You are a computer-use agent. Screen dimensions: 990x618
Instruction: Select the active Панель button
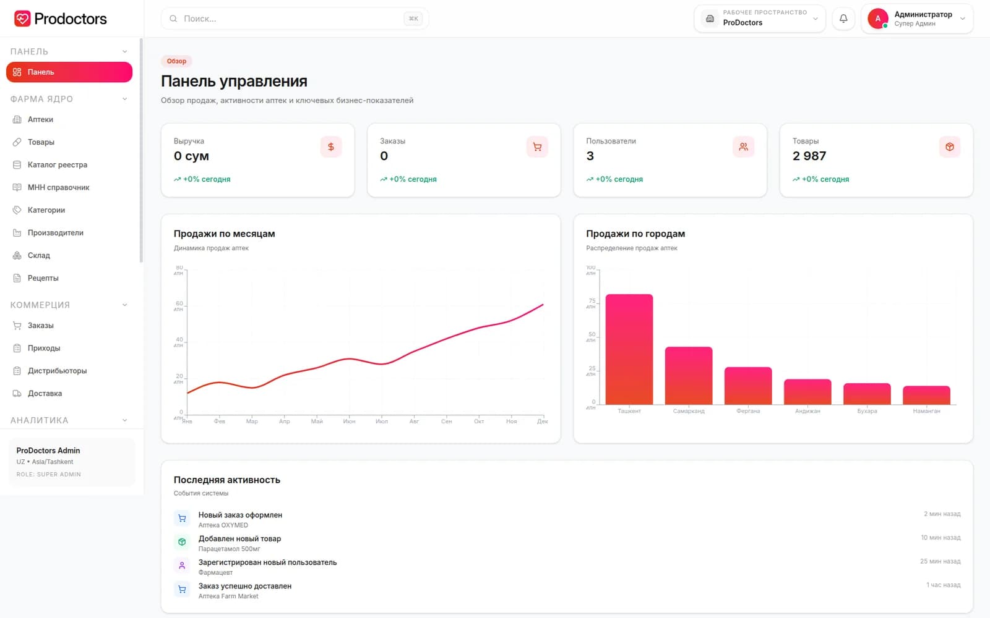[x=69, y=72]
